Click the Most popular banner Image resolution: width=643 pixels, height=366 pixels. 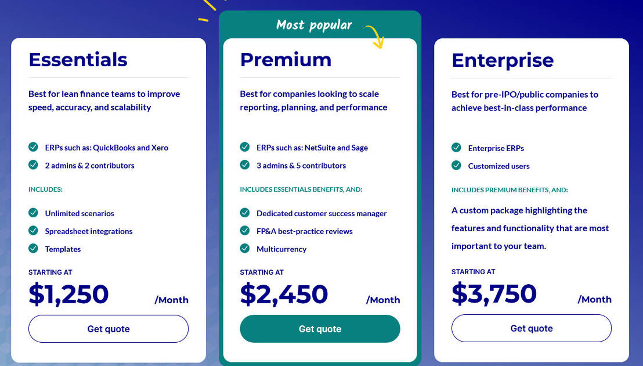313,24
